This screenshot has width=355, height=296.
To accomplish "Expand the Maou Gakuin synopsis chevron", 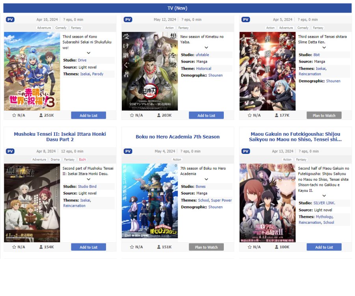I will pyautogui.click(x=324, y=195).
